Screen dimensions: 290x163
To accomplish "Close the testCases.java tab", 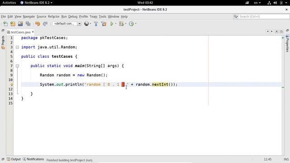I will (33, 32).
